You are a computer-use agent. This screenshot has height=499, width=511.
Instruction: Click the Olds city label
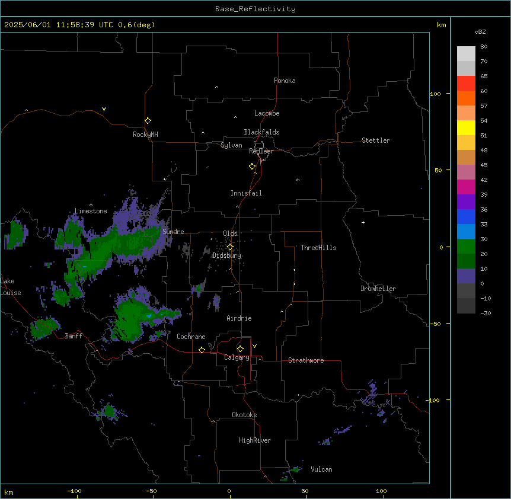pyautogui.click(x=230, y=233)
